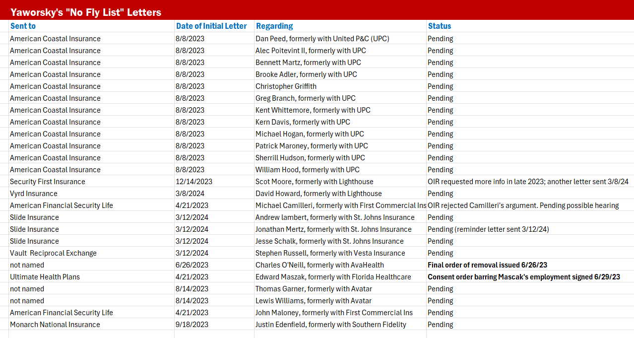Click the Vyrd Insurance cell
Image resolution: width=634 pixels, height=338 pixels.
click(34, 194)
